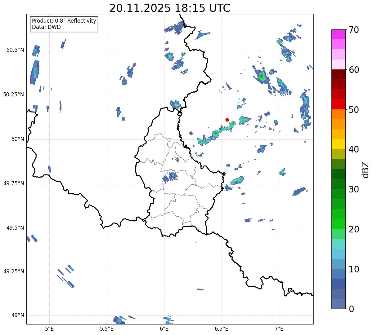This screenshot has width=373, height=335.
Task: Click the 6°E longitude label
Action: [x=164, y=328]
